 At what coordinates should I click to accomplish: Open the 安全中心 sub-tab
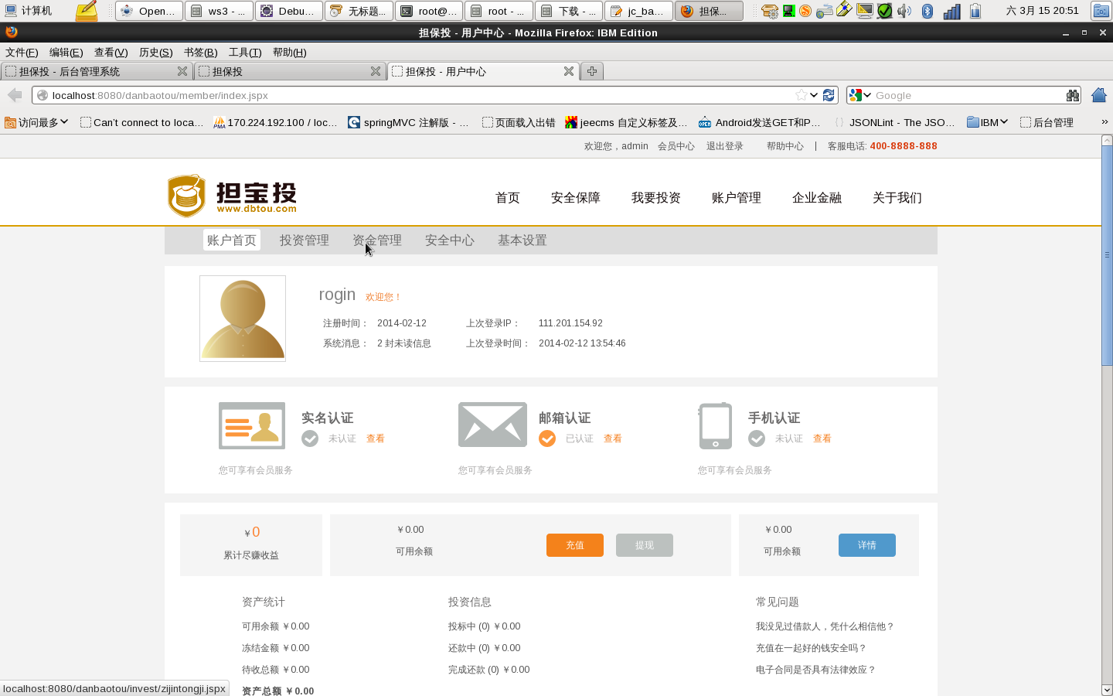click(450, 241)
